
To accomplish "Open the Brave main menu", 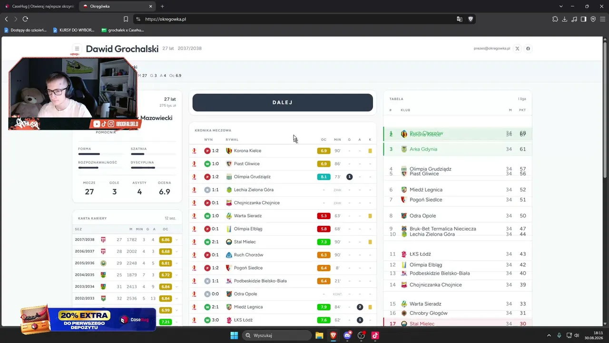I will (602, 19).
